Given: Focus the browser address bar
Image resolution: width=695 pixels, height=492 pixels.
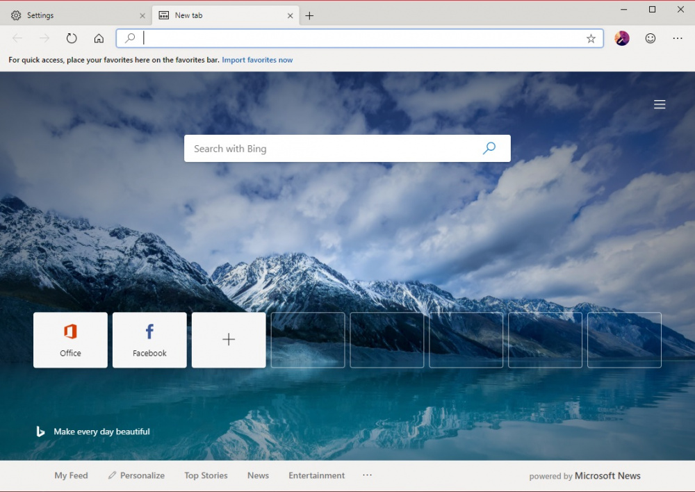Looking at the screenshot, I should 360,38.
